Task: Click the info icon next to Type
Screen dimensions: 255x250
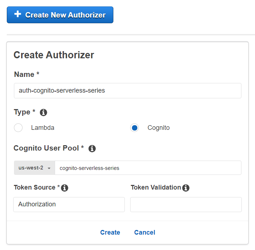Action: tap(44, 113)
